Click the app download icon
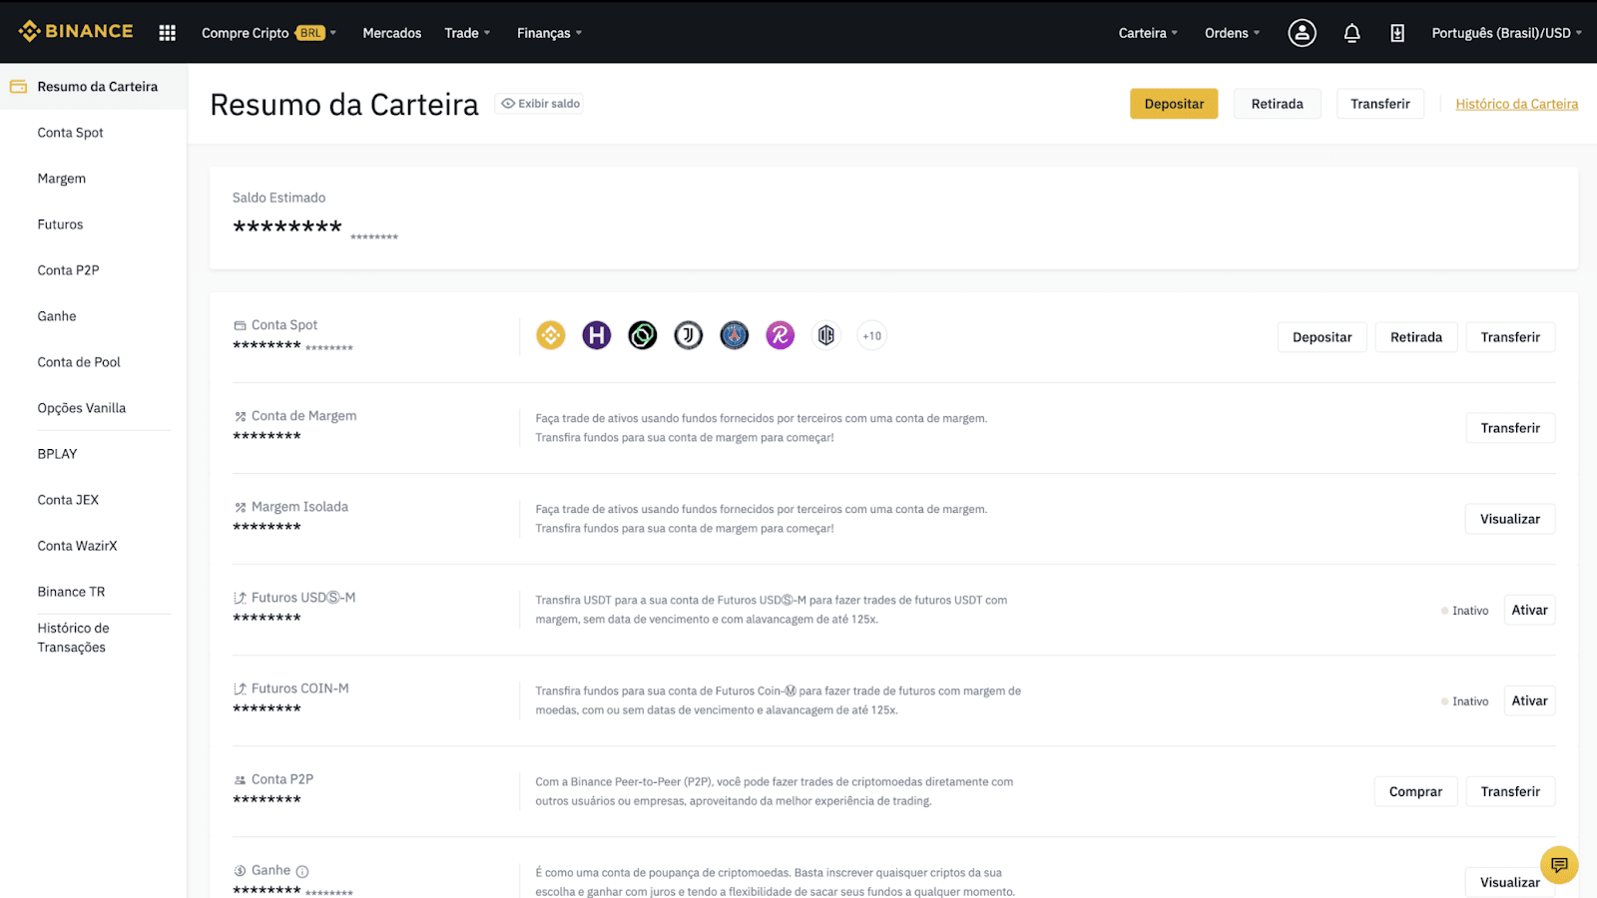Screen dimensions: 1597x898 [1397, 33]
